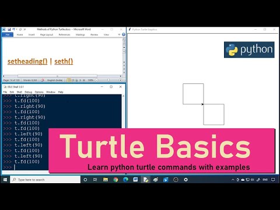This screenshot has height=210, width=280.
Task: Click the Zoom Out minus button in Word
Action: pos(97,80)
